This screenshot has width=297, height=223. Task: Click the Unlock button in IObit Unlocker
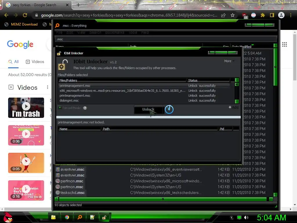pyautogui.click(x=148, y=109)
